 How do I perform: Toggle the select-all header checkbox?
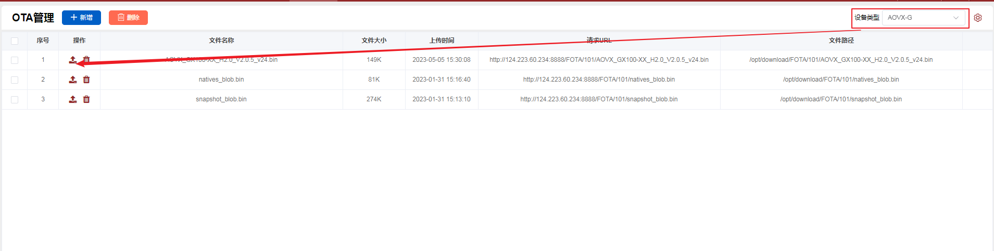tap(15, 41)
